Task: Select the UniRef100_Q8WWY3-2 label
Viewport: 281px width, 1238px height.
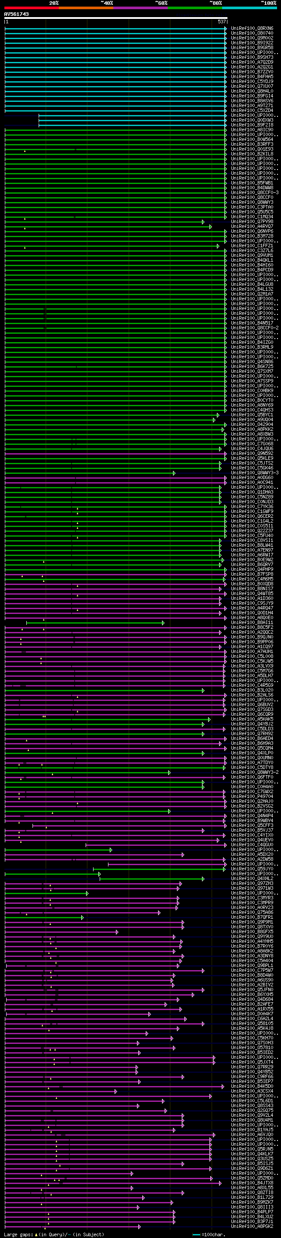Action: [255, 773]
